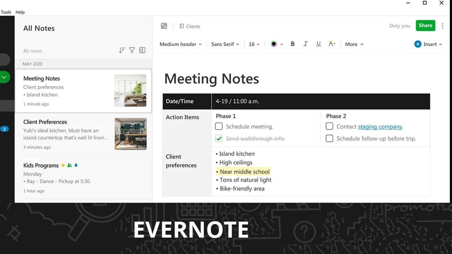Screen dimensions: 452x254
Task: Click the blue plus Insert icon
Action: tap(418, 44)
